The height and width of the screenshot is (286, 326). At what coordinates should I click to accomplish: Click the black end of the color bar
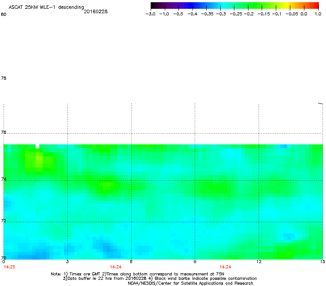click(153, 5)
